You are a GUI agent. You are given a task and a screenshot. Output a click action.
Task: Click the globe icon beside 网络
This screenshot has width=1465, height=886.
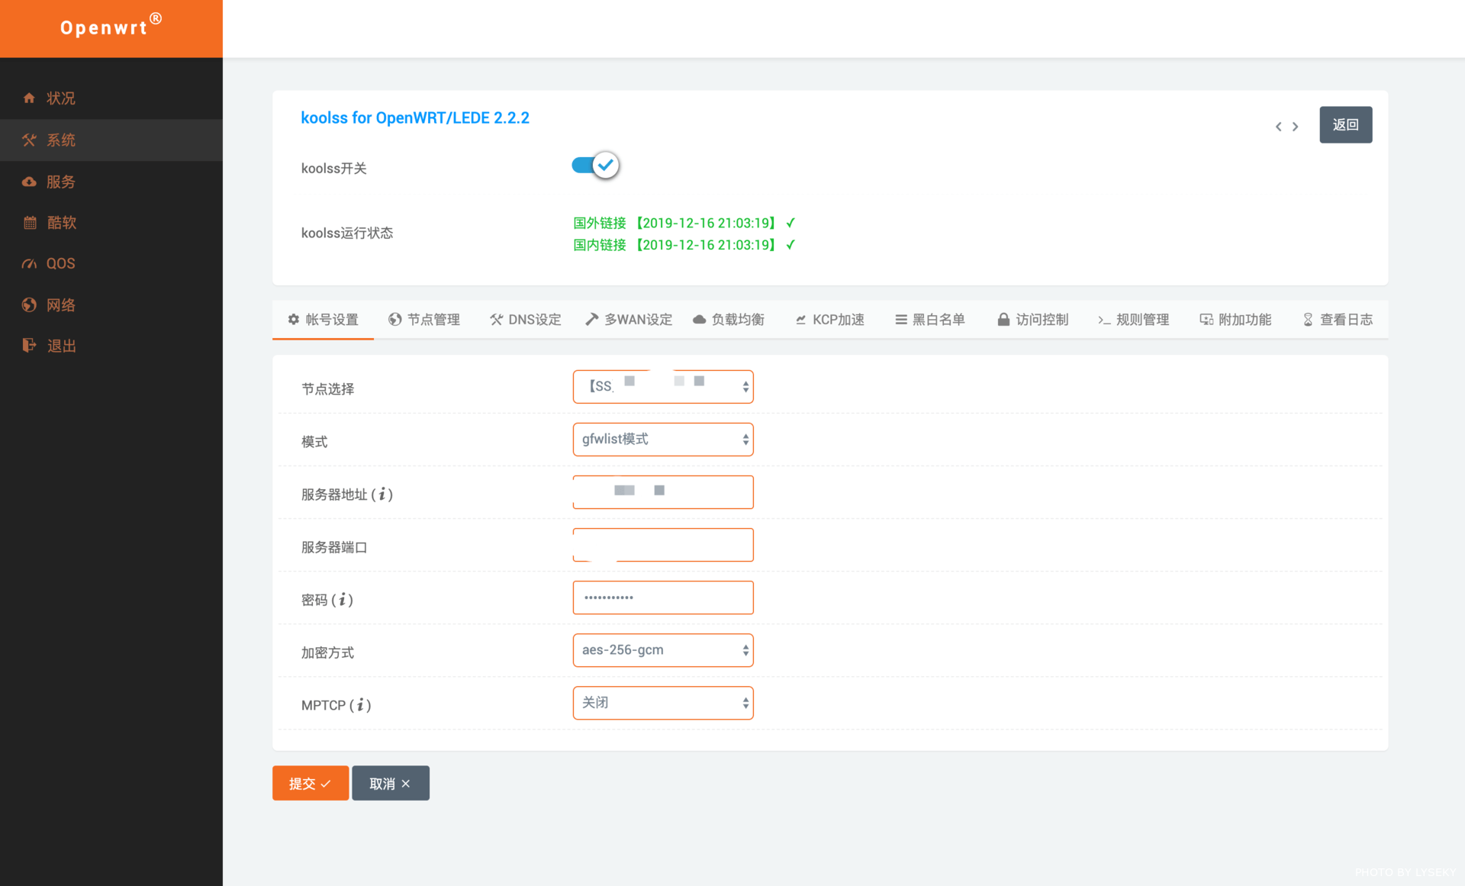29,304
